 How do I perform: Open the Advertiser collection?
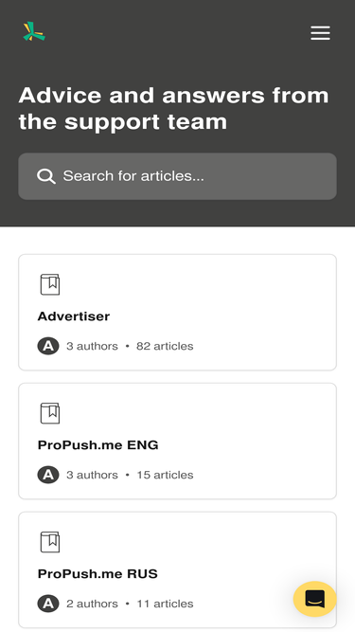tap(178, 313)
